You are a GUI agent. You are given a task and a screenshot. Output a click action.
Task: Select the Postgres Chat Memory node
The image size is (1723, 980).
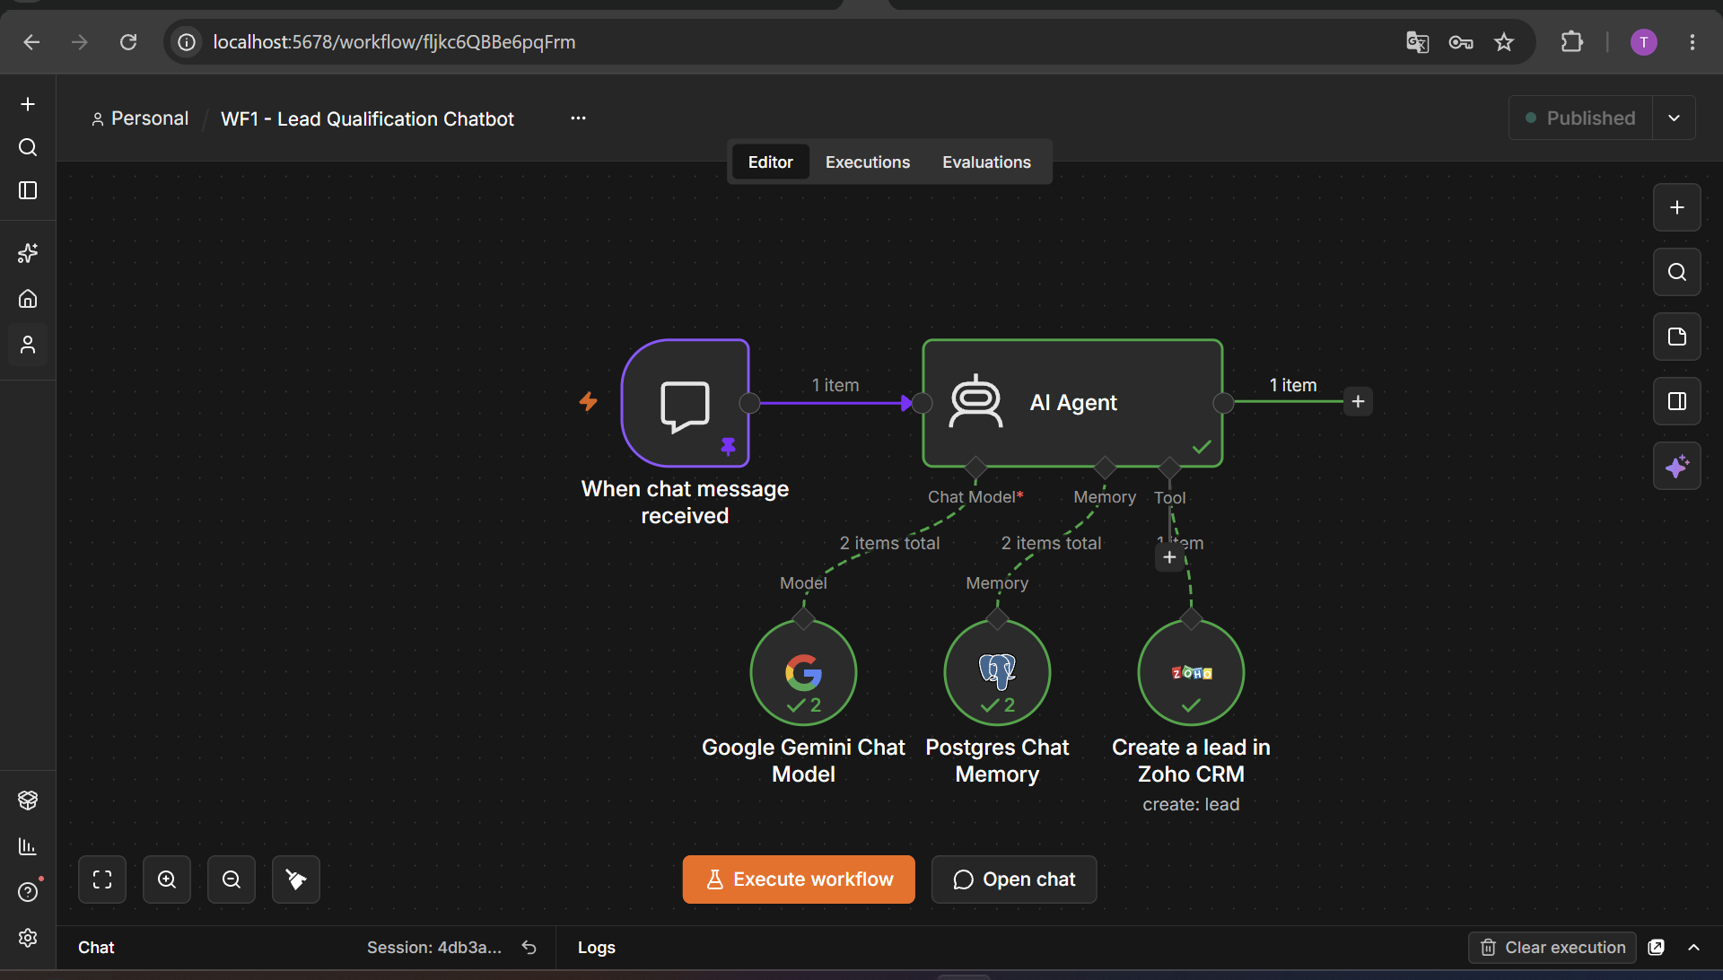tap(997, 672)
